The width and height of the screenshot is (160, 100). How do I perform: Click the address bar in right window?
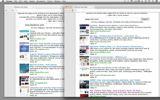tap(118, 10)
